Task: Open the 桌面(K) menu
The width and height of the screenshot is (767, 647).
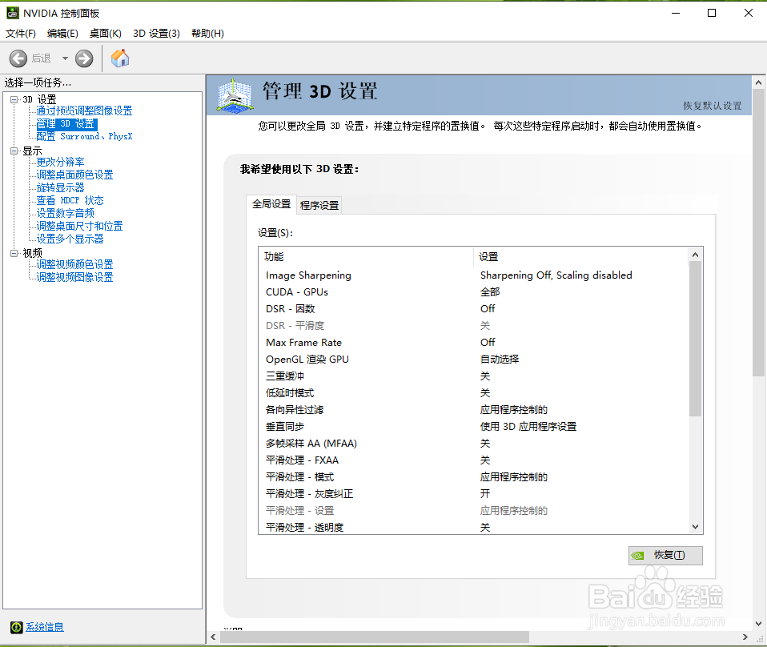Action: 105,34
